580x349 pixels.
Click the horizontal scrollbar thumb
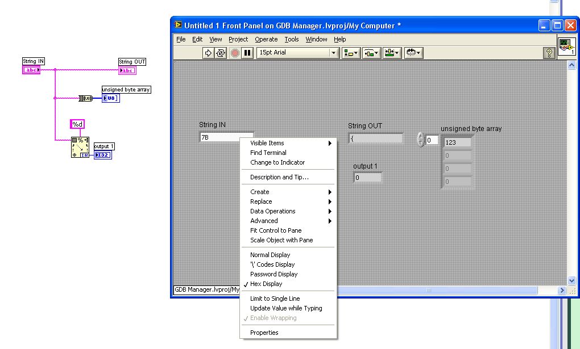[x=428, y=291]
